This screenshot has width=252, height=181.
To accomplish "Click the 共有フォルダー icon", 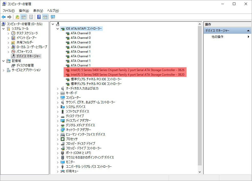I will coord(13,42).
